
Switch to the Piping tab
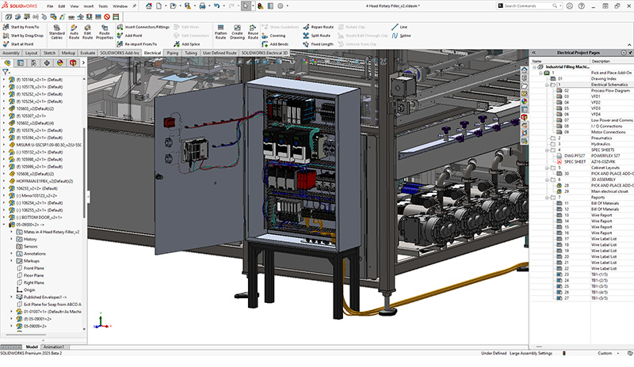[172, 53]
